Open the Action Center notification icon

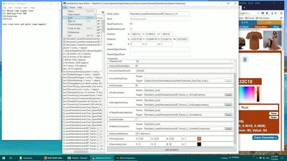click(x=282, y=158)
